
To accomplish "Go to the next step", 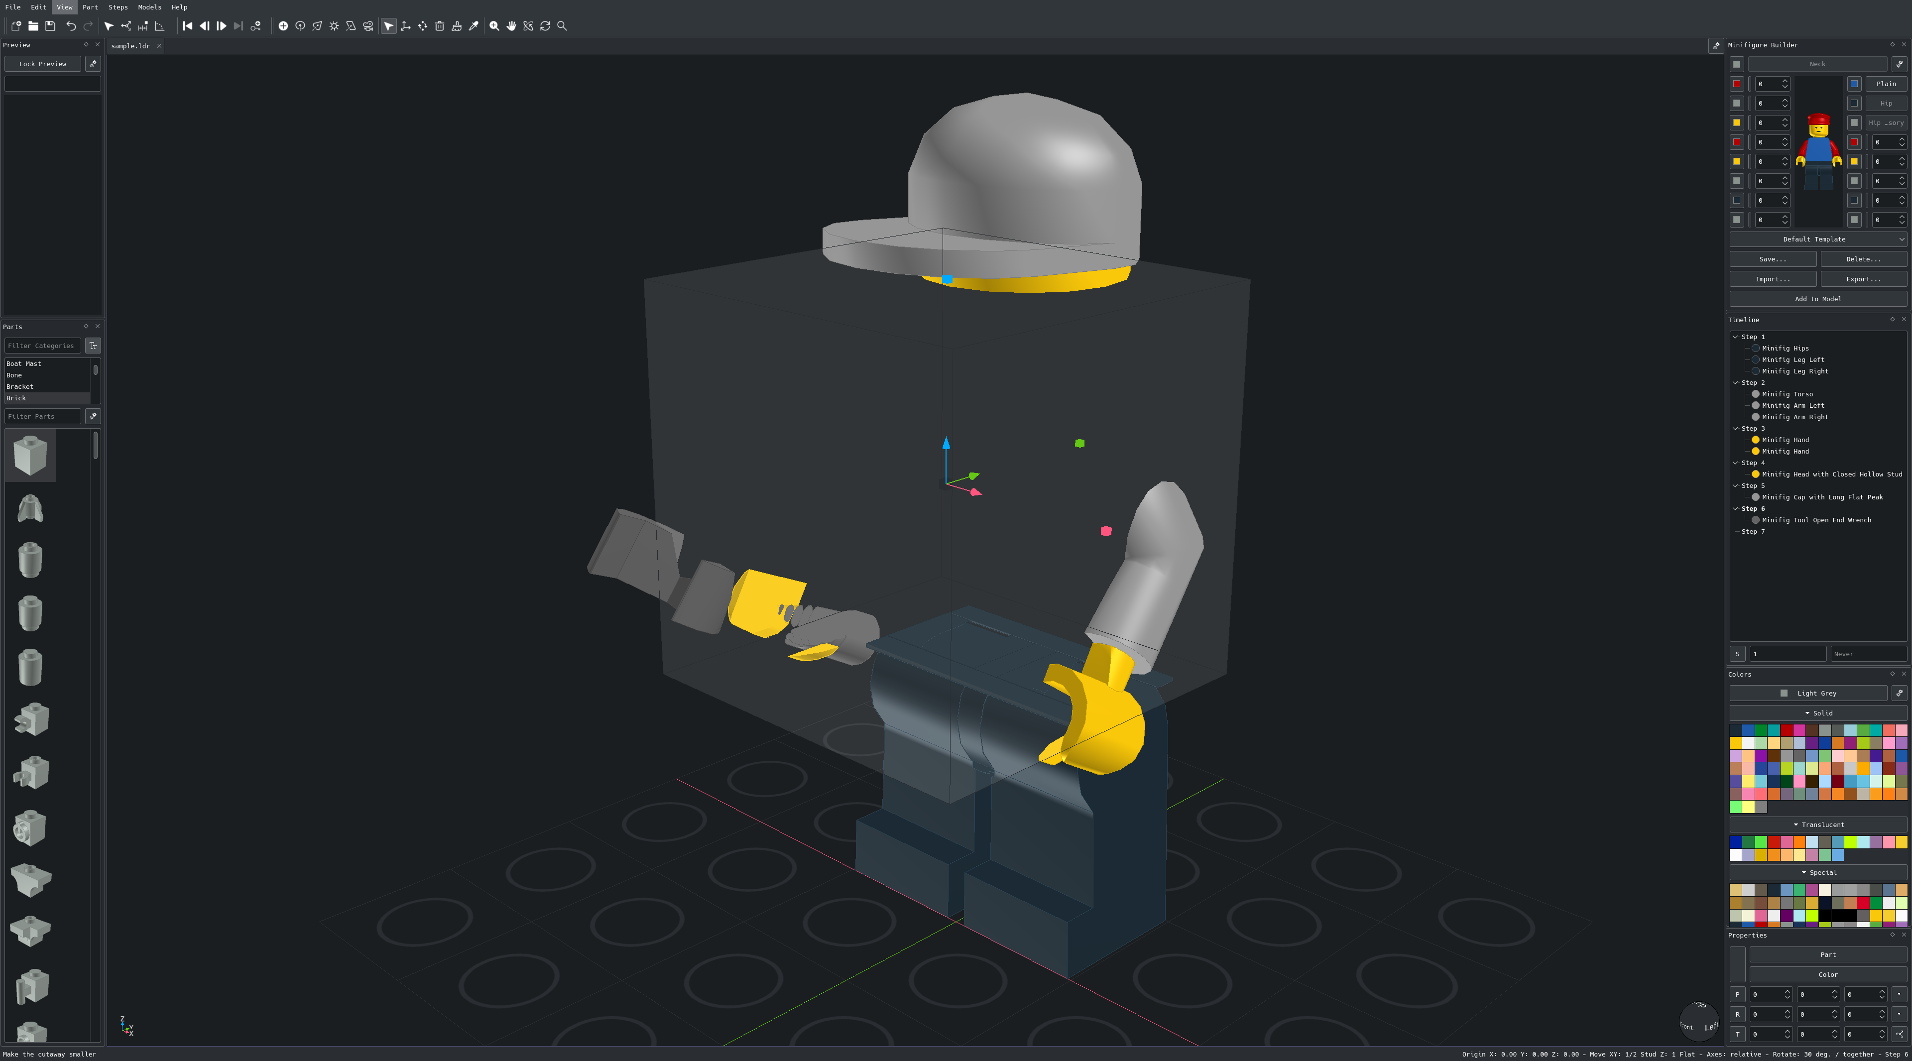I will (221, 26).
